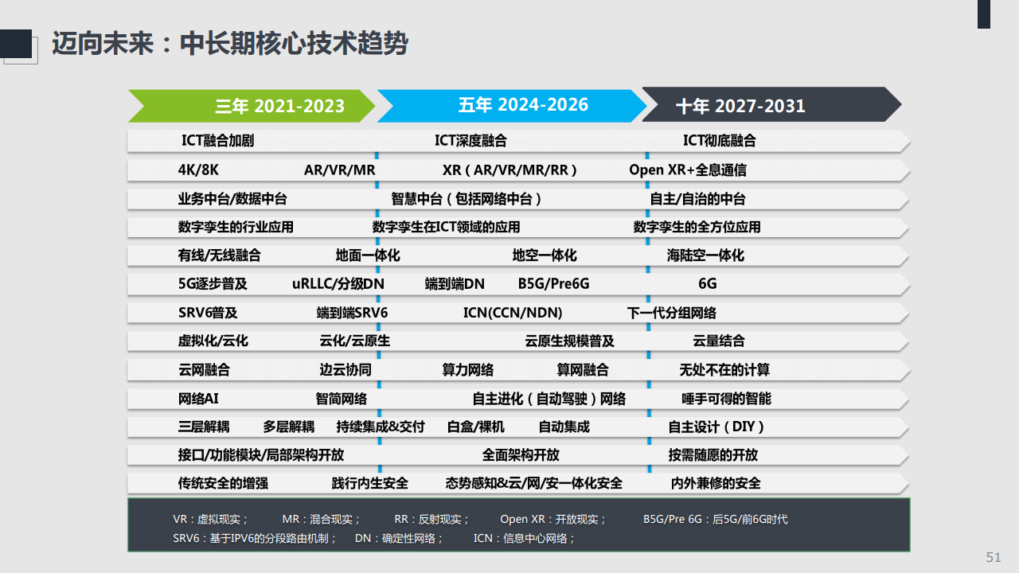Click the text Open XR+全息通信
This screenshot has height=573, width=1019.
(x=688, y=170)
